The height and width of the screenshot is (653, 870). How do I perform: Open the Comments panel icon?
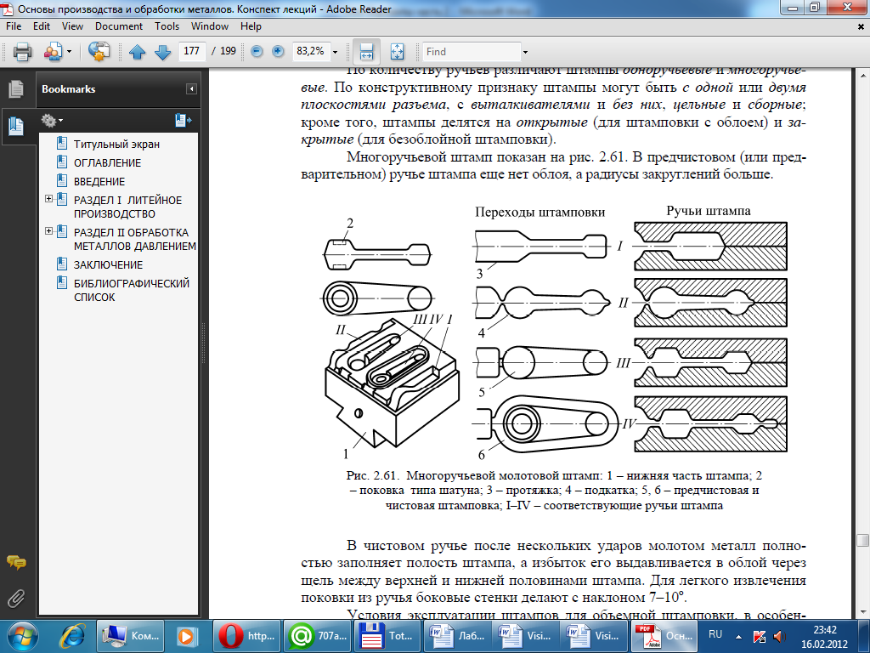[x=16, y=563]
